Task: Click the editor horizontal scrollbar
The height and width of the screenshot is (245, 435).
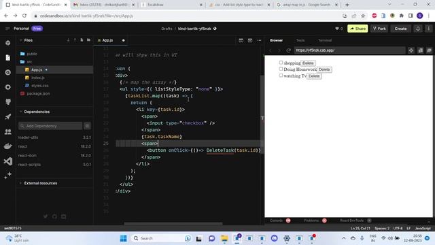Action: point(173,223)
